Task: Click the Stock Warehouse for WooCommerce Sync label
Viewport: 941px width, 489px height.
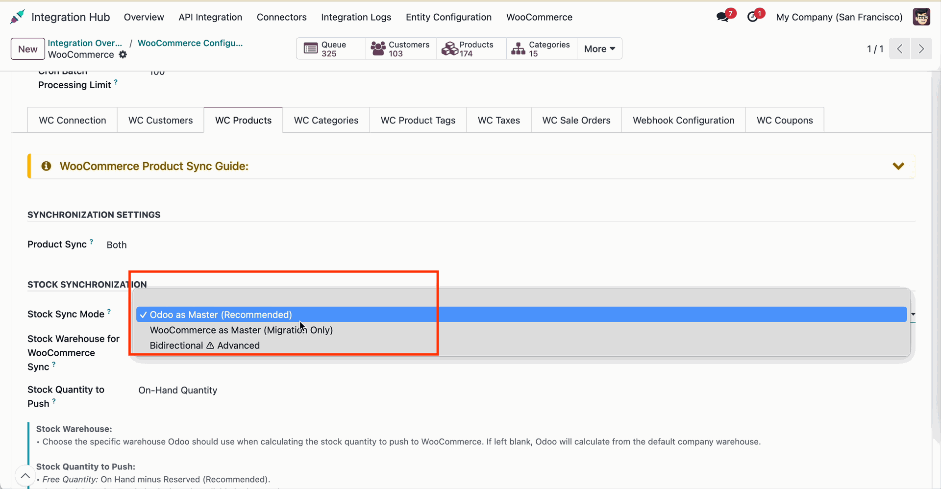Action: tap(74, 353)
